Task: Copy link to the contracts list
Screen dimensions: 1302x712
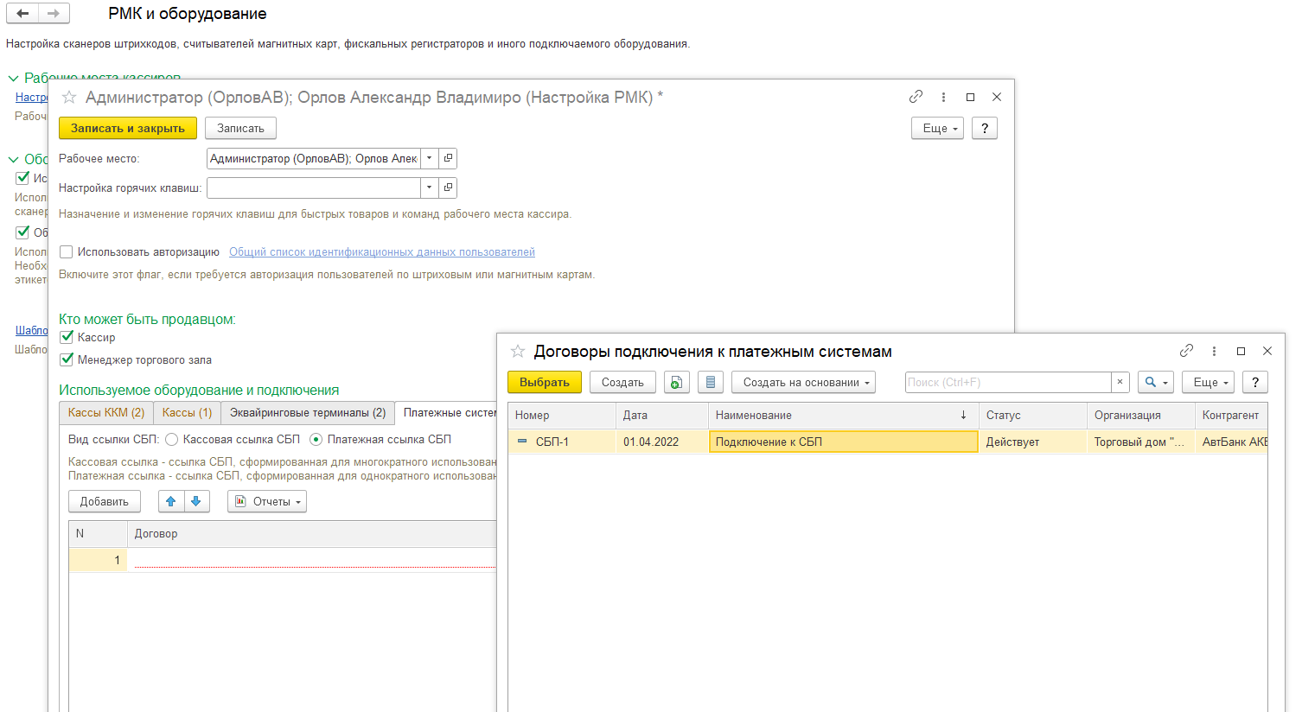Action: [x=1186, y=351]
